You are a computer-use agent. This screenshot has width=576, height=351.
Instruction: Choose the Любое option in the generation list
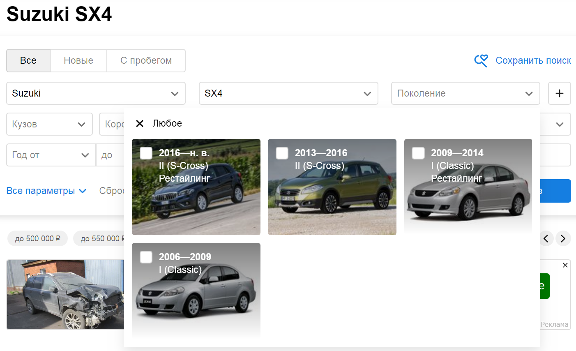coord(167,123)
